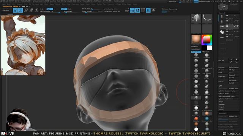Select the white main color swatch

209,48
